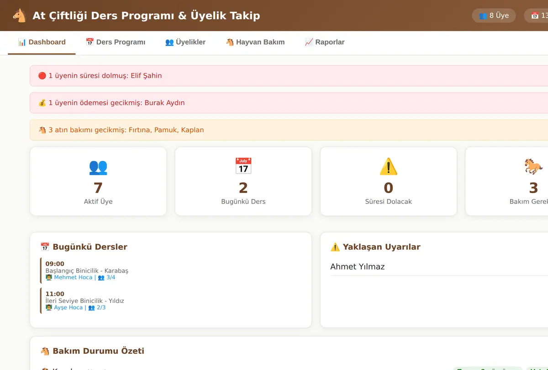Image resolution: width=548 pixels, height=370 pixels.
Task: Click the number 2 on Bugünkü Ders card
Action: coord(243,188)
